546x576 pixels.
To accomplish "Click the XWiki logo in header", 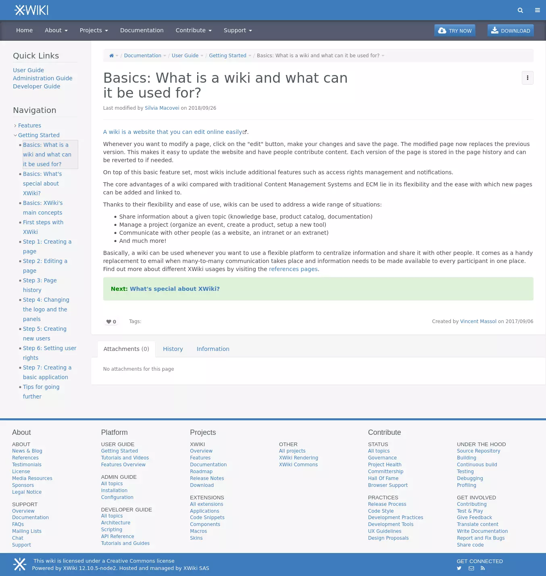I will point(31,10).
